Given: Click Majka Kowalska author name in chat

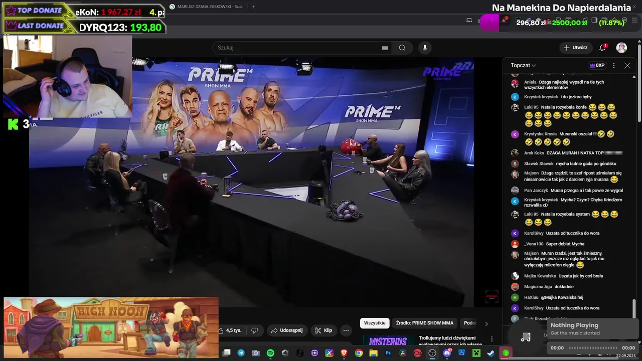Looking at the screenshot, I should (x=540, y=276).
